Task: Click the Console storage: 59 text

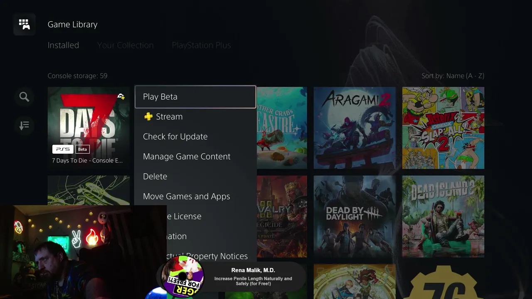Action: click(x=77, y=76)
